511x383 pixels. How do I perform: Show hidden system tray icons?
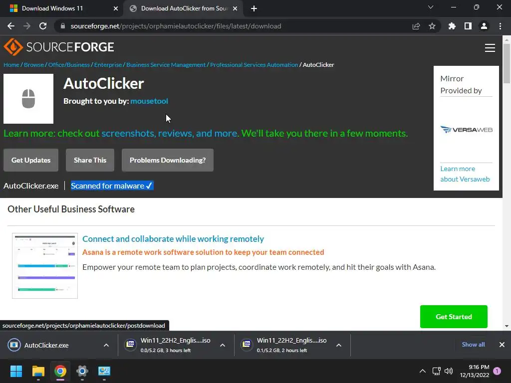423,371
